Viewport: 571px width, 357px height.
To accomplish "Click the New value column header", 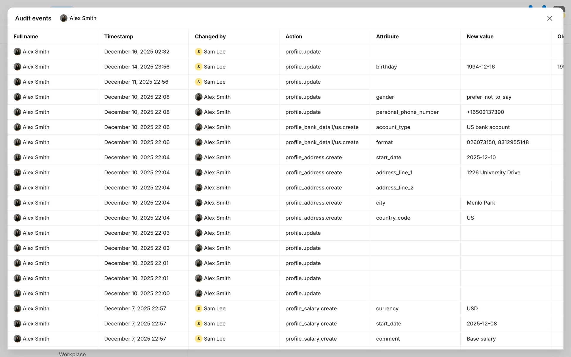I will point(480,37).
